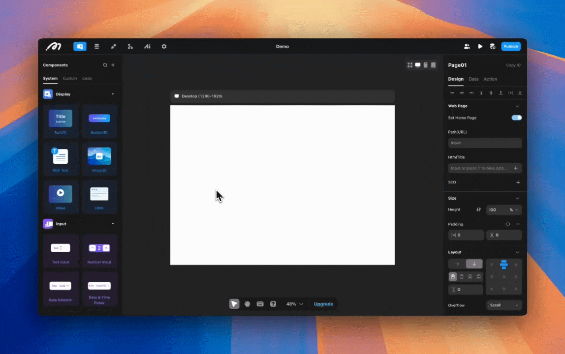Collapse the Web Page section

[x=517, y=106]
